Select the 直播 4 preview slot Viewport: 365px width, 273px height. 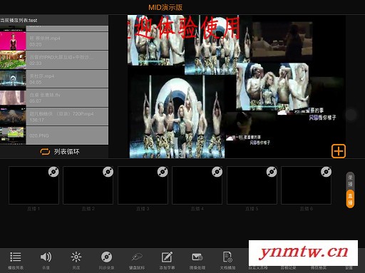click(197, 185)
